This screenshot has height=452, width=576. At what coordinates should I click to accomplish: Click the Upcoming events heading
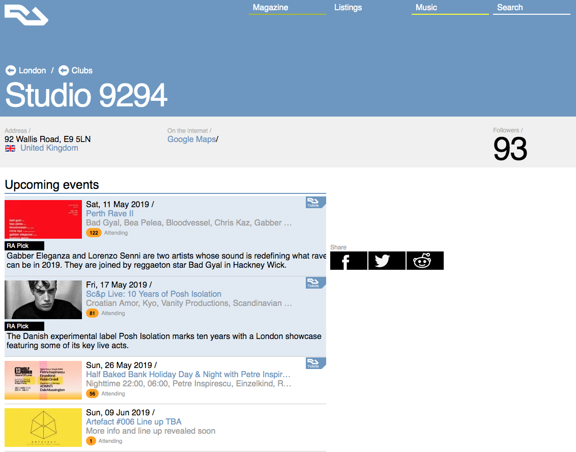click(52, 184)
